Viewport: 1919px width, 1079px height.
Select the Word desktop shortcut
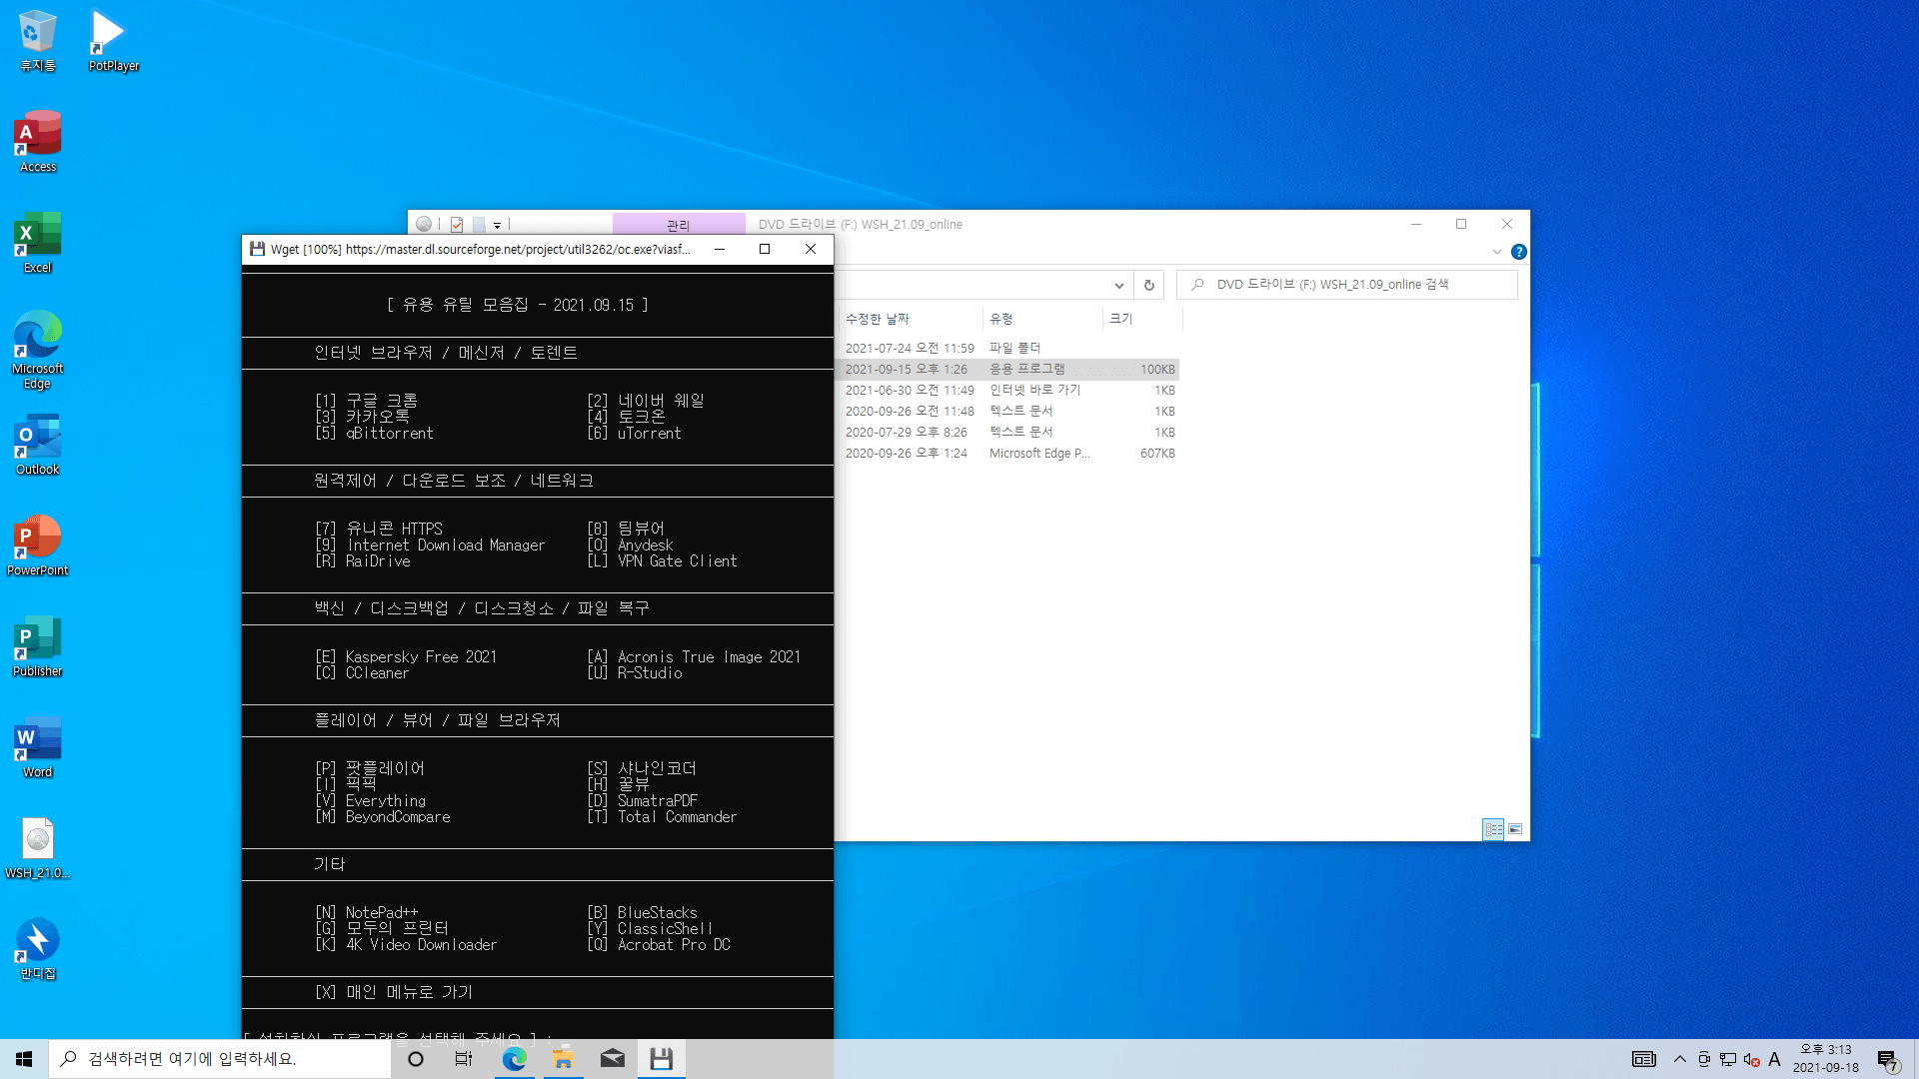tap(38, 746)
